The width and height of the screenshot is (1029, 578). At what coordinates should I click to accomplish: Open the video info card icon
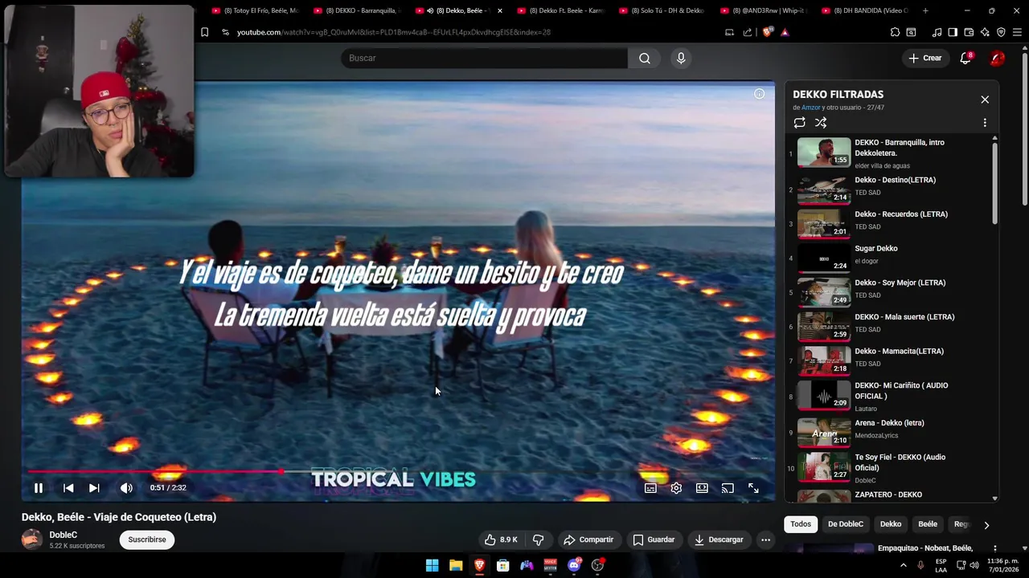coord(759,94)
